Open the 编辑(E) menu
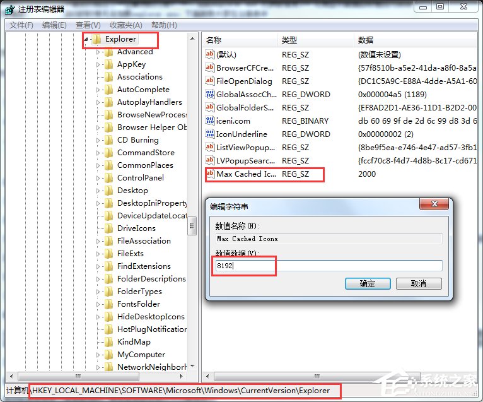Viewport: 483px width, 402px height. pyautogui.click(x=54, y=25)
